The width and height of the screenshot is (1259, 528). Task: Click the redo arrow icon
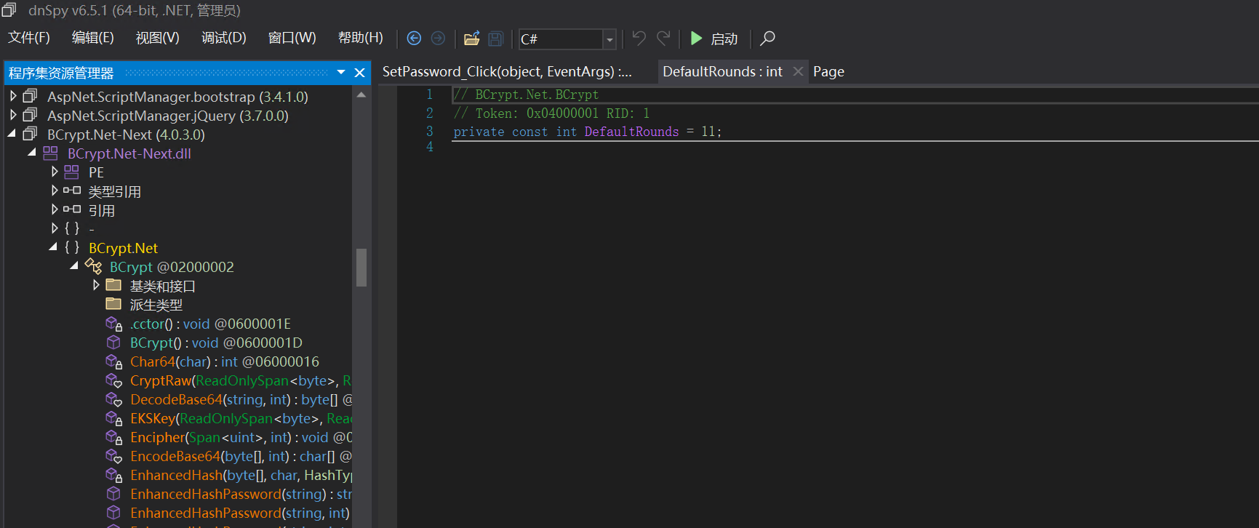click(x=663, y=39)
